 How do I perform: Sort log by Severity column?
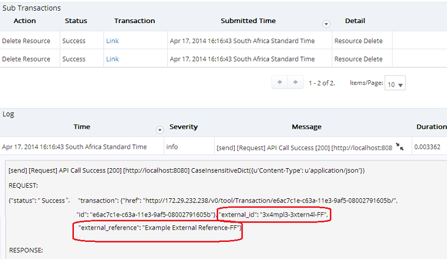click(x=183, y=127)
